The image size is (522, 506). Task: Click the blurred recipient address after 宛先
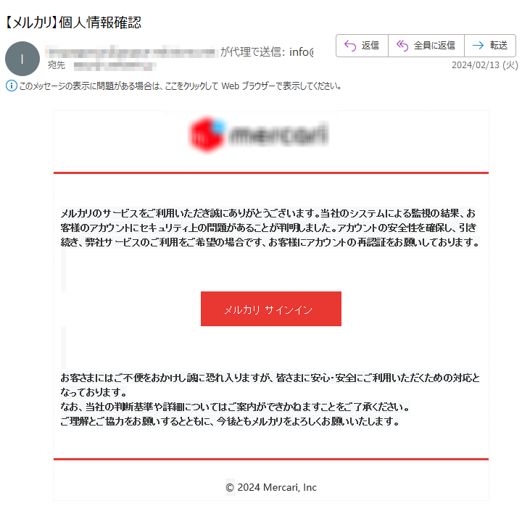click(115, 65)
